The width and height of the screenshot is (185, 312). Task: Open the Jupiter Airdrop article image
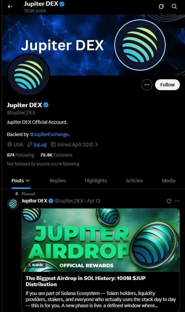pos(101,240)
